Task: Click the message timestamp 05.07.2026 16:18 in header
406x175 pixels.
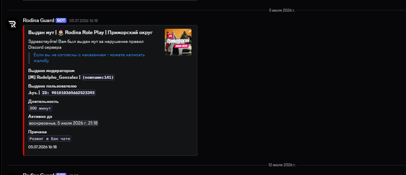Action: pyautogui.click(x=83, y=21)
